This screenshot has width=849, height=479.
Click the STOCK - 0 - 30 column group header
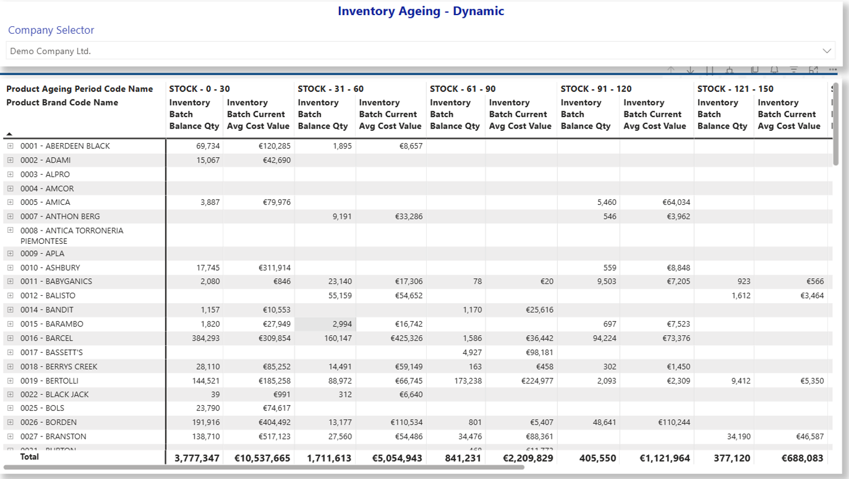(x=199, y=89)
